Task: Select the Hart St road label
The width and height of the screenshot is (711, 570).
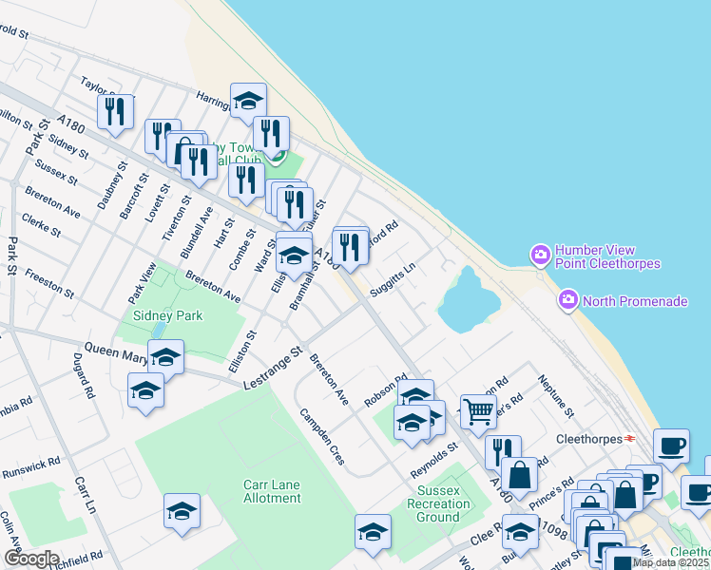Action: click(x=224, y=233)
